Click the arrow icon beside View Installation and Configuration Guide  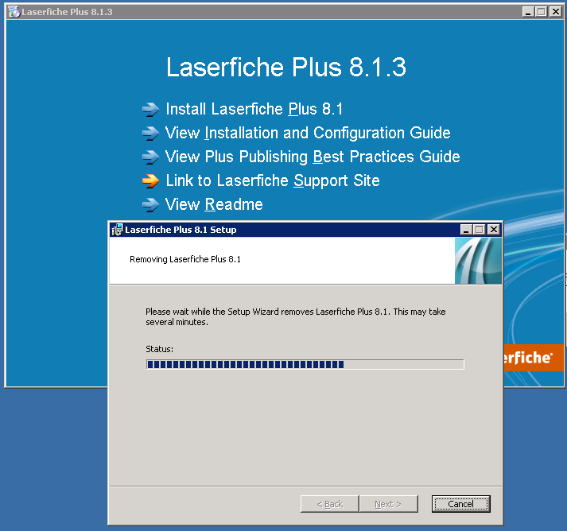[150, 134]
